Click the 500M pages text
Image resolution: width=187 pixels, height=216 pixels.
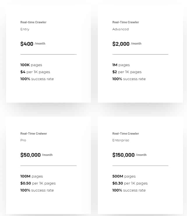pyautogui.click(x=124, y=176)
